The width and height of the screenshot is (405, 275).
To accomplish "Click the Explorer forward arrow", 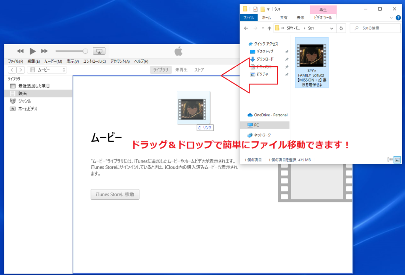I will tap(255, 28).
